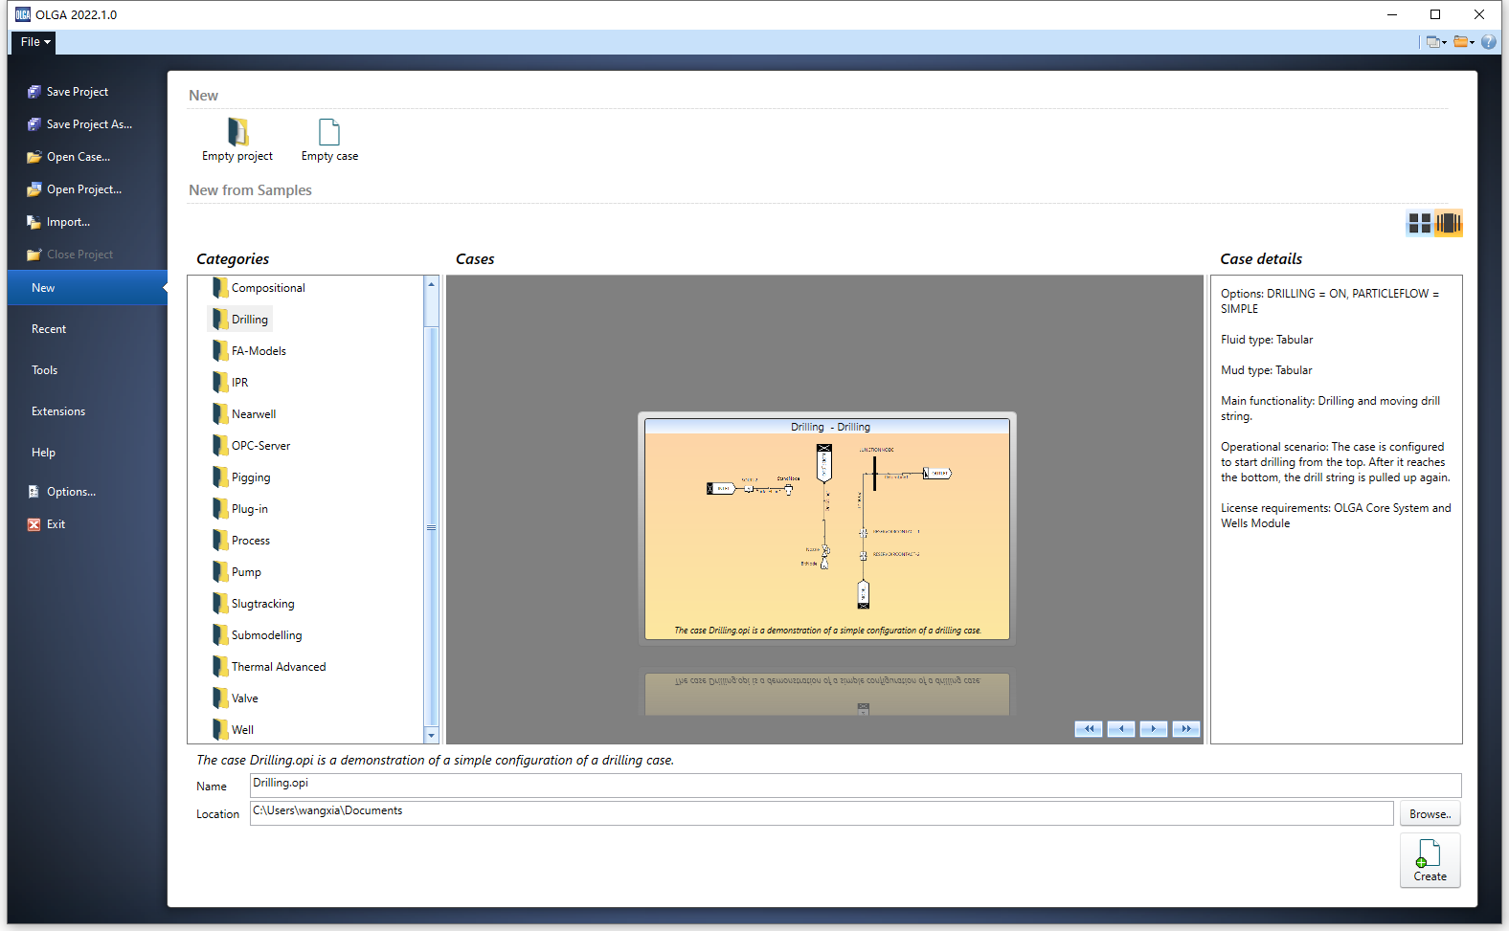
Task: Open the window layout dropdown in top bar
Action: 1436,42
